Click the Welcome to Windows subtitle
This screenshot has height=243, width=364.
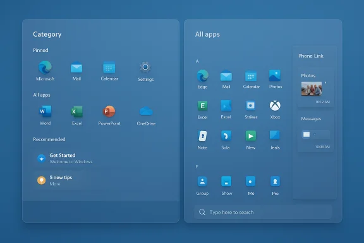point(71,161)
